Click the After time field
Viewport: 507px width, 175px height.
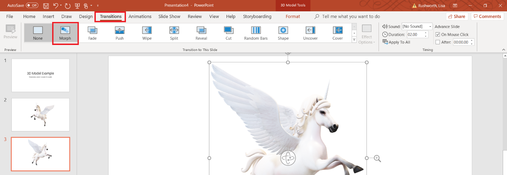[461, 42]
